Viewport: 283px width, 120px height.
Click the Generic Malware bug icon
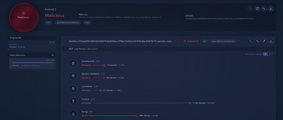point(73,76)
